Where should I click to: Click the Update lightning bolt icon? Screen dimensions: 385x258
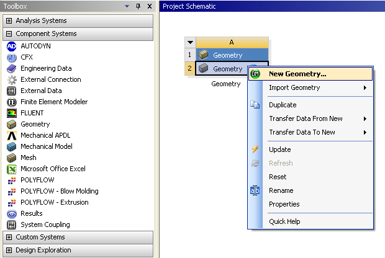pyautogui.click(x=255, y=149)
